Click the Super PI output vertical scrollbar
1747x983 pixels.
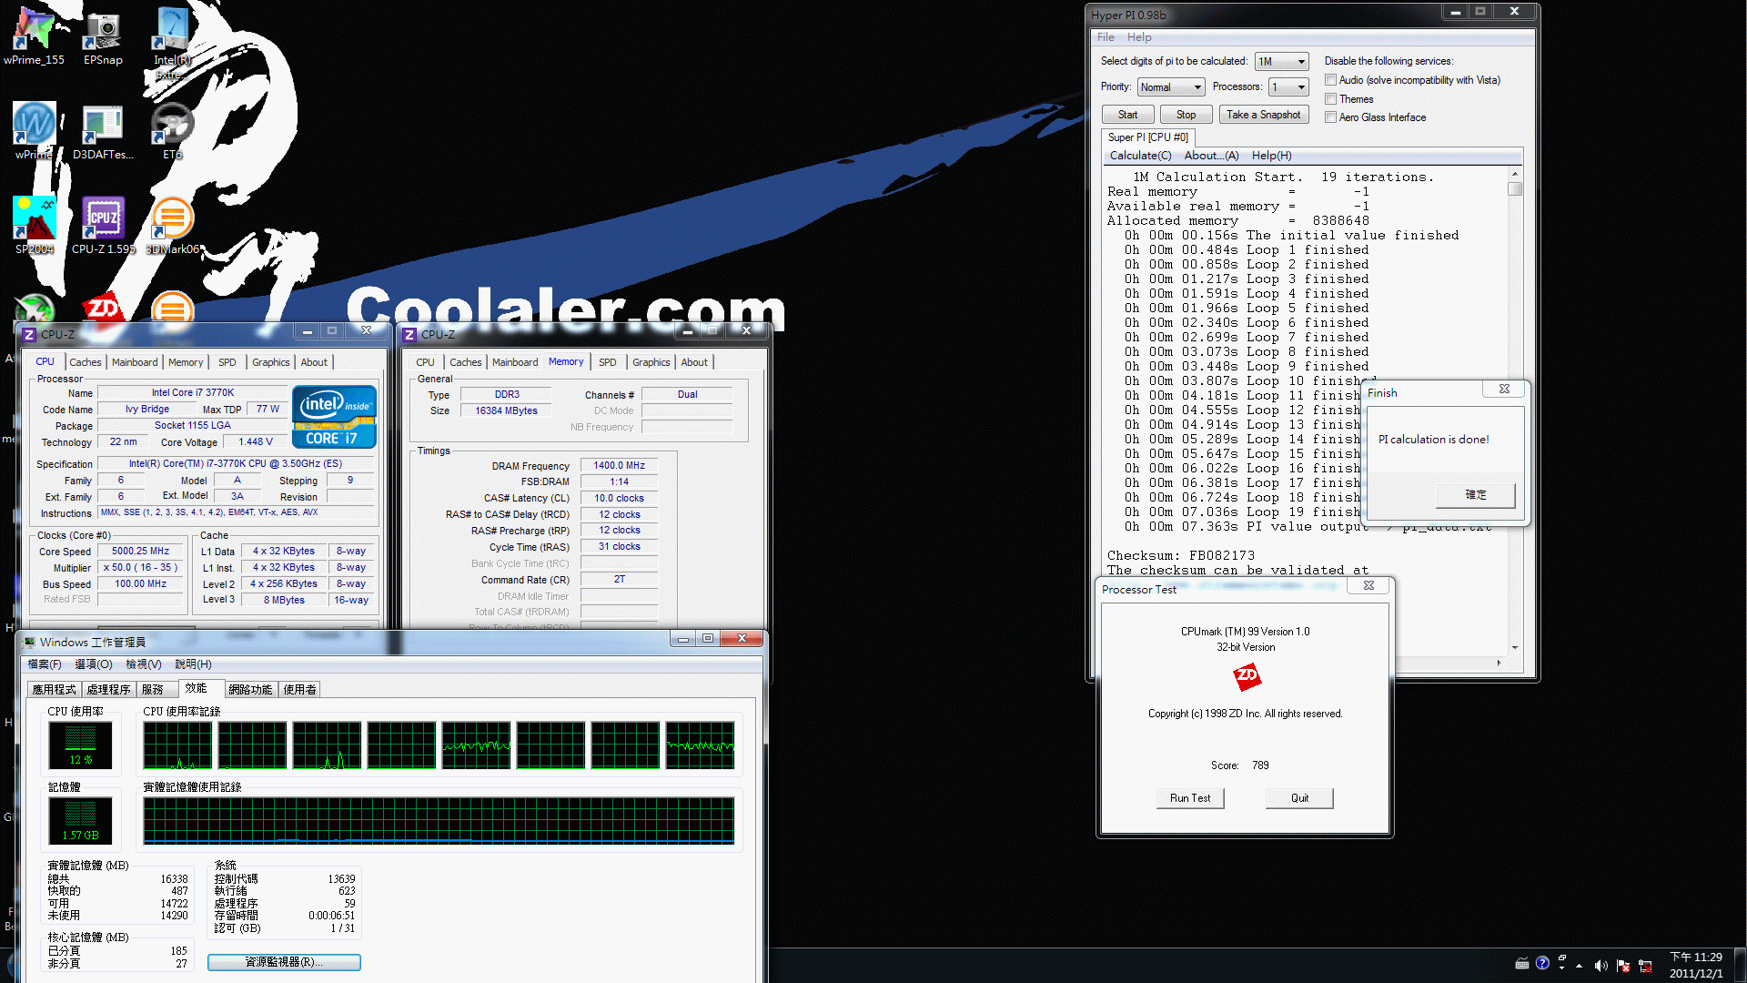point(1515,410)
